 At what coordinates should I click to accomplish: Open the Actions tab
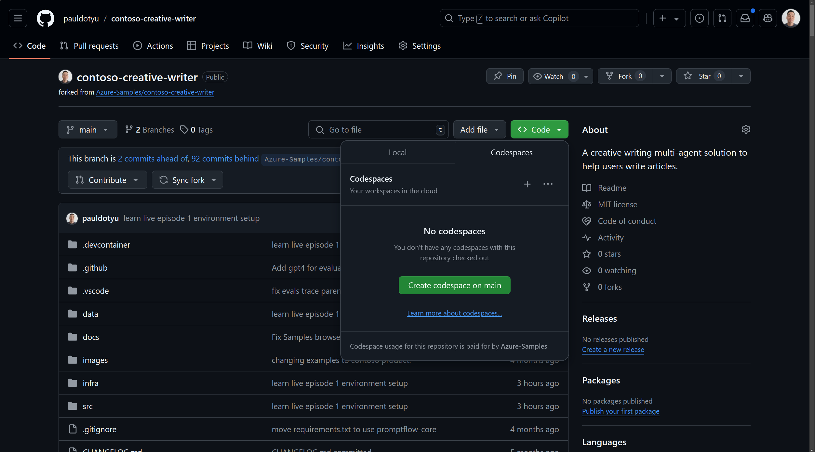click(x=153, y=46)
